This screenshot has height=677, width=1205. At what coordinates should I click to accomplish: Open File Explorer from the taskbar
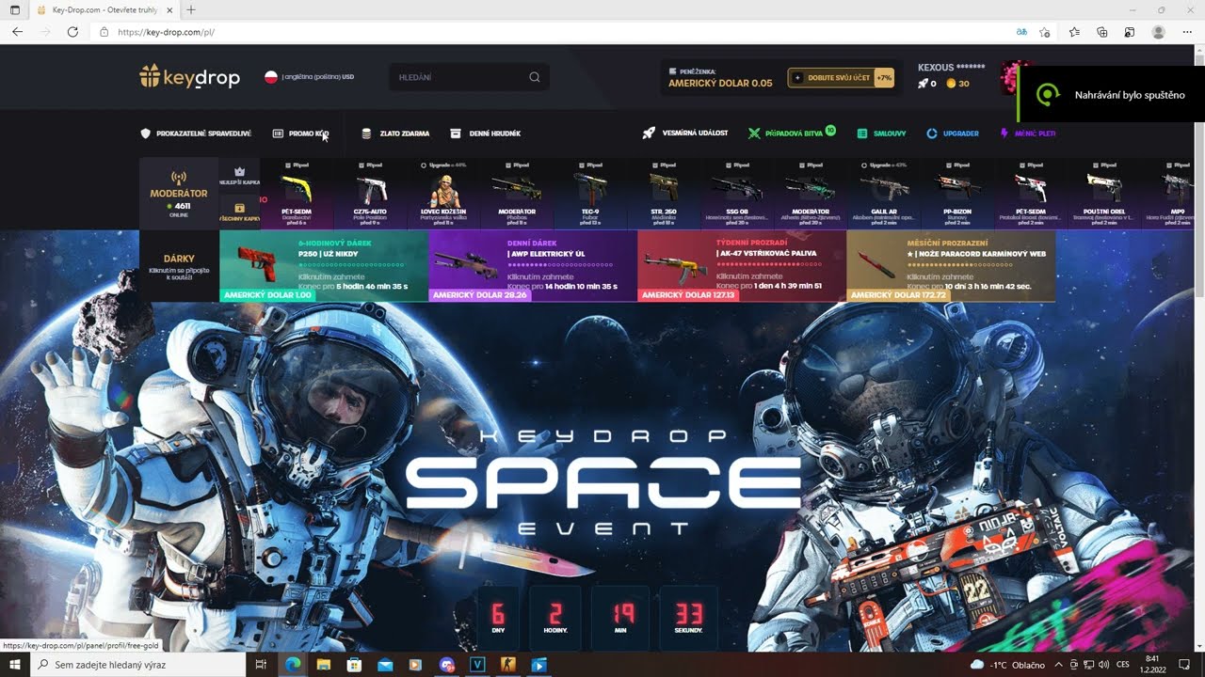(x=323, y=665)
